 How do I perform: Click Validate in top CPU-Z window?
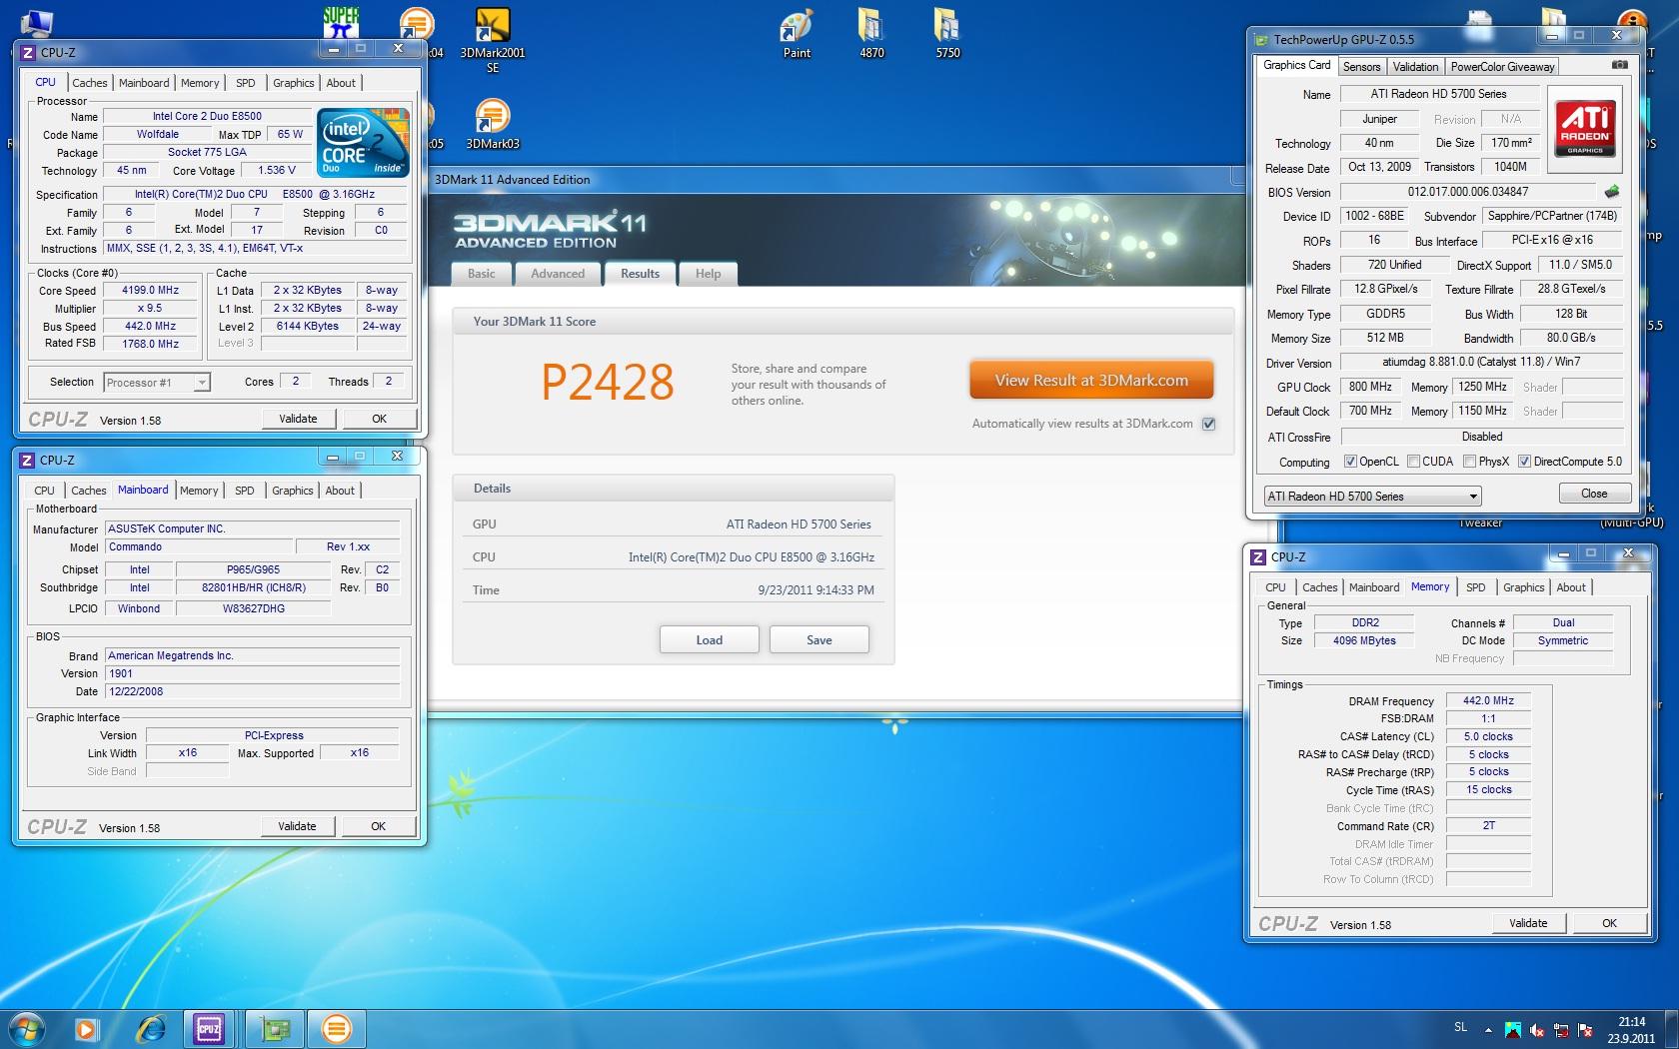[x=298, y=419]
